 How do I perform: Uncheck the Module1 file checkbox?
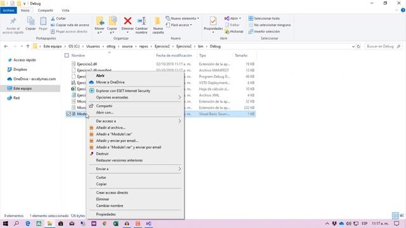(69, 114)
